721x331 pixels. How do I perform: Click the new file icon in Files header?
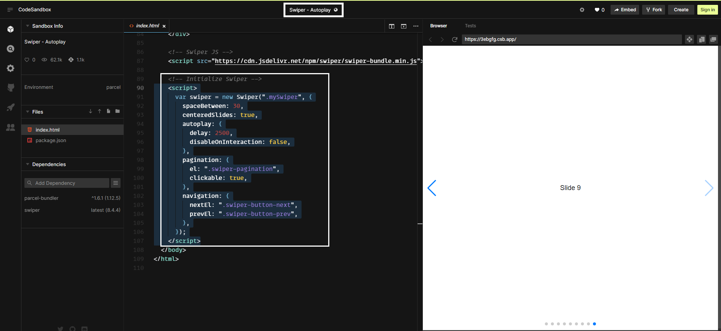coord(109,111)
